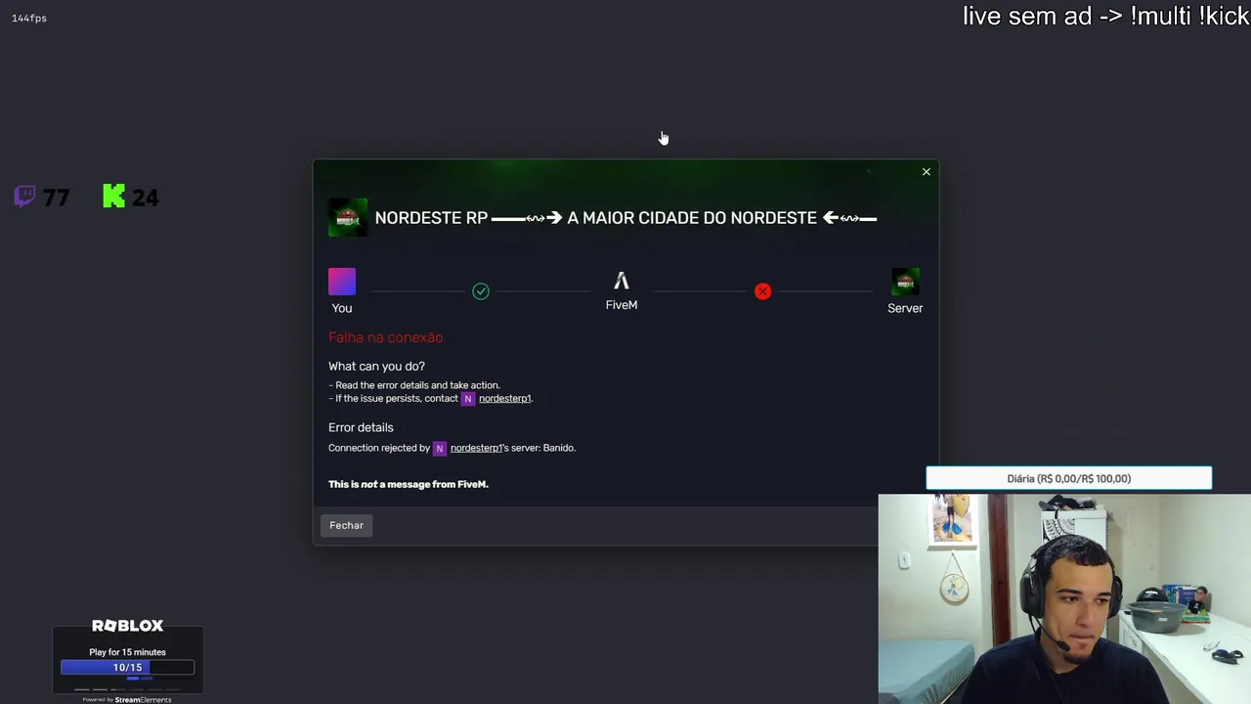The width and height of the screenshot is (1251, 704).
Task: Click the FiveM logo icon
Action: point(622,282)
